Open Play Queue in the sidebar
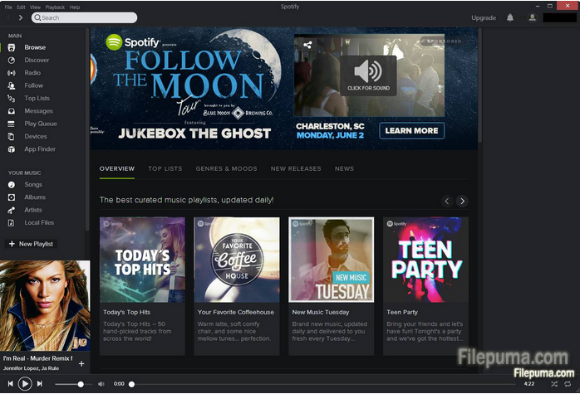 [41, 124]
